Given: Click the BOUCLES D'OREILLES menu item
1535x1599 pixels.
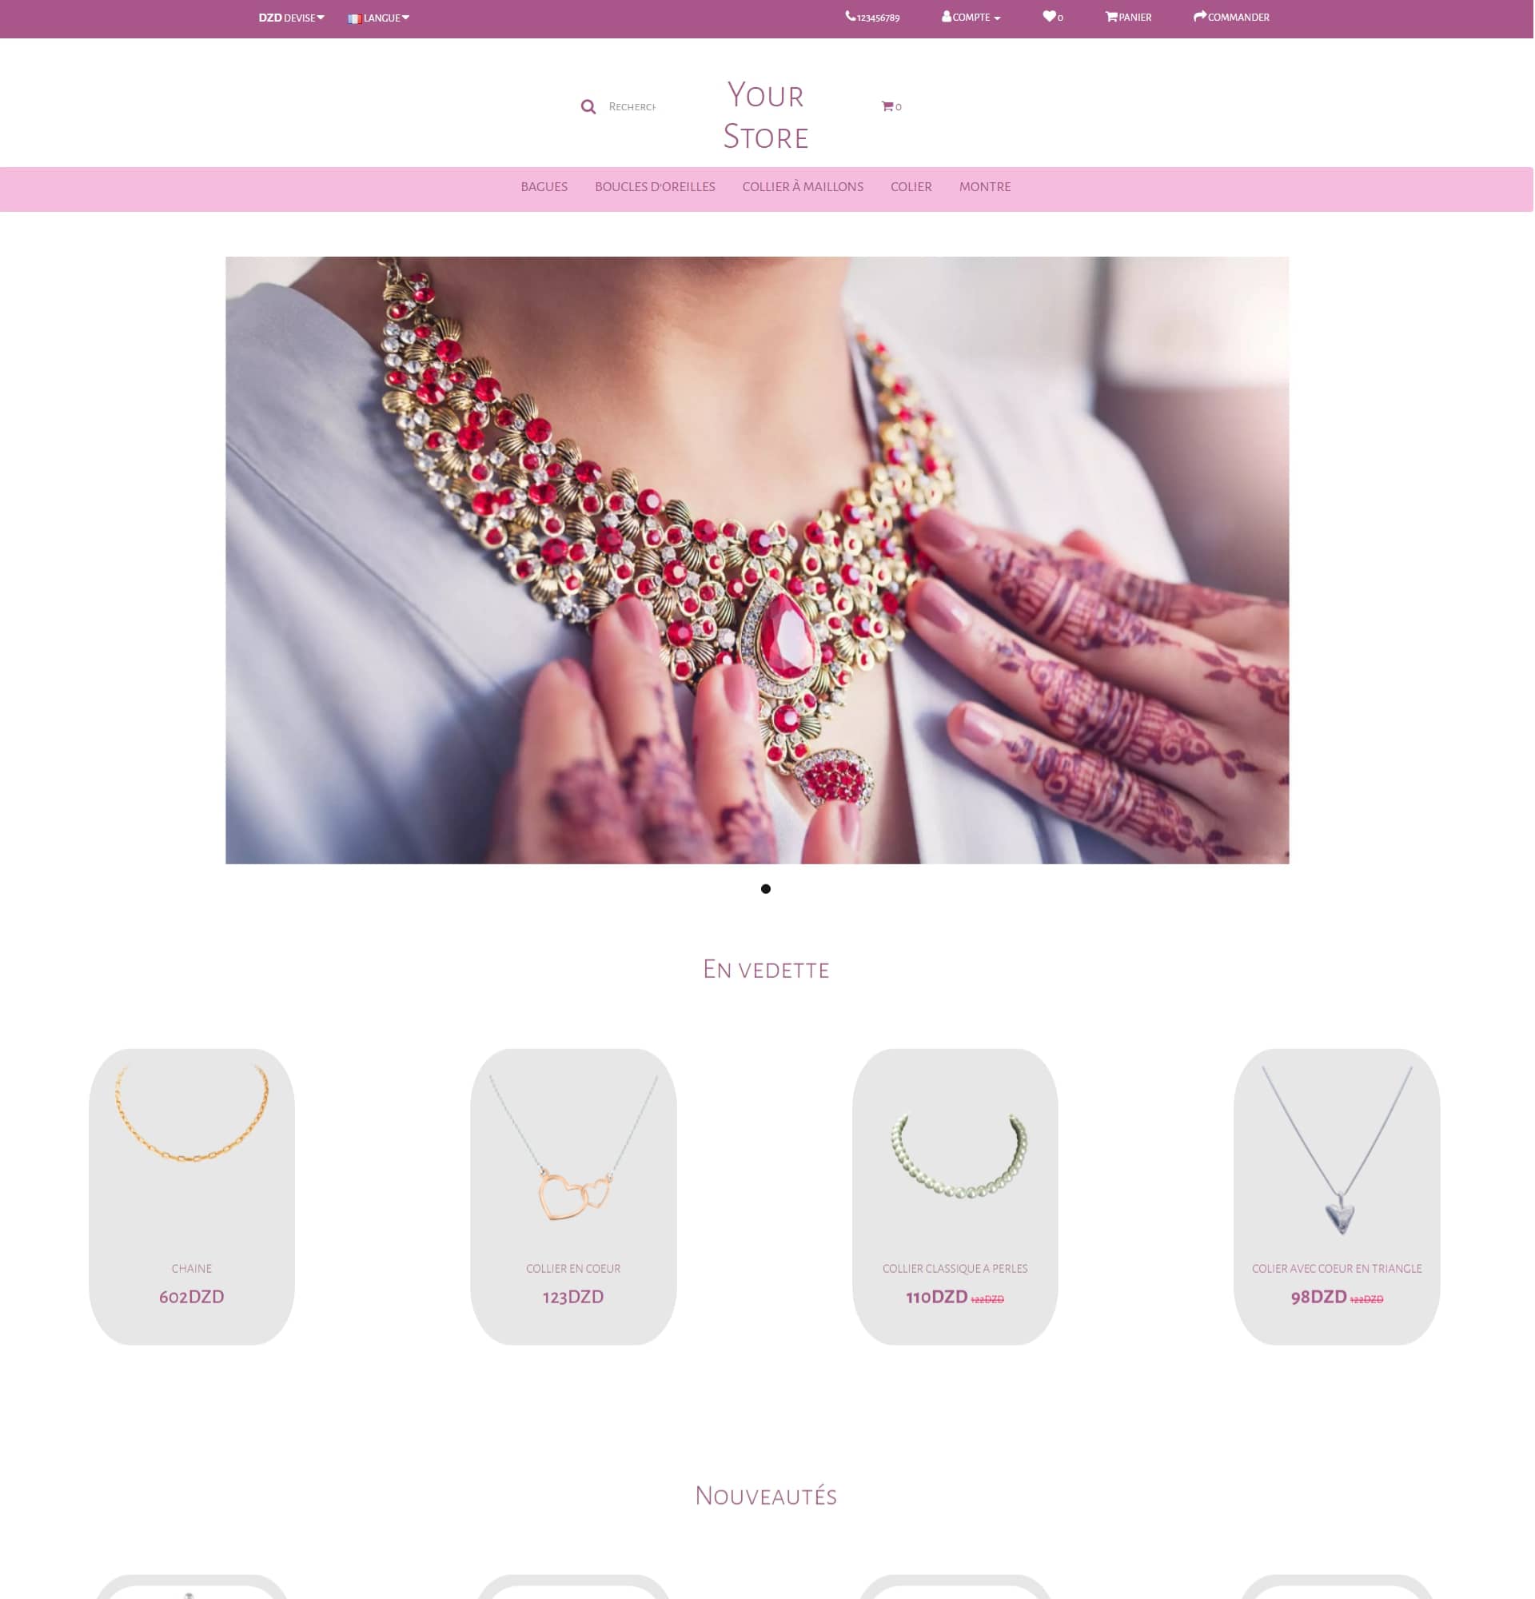Looking at the screenshot, I should (656, 187).
